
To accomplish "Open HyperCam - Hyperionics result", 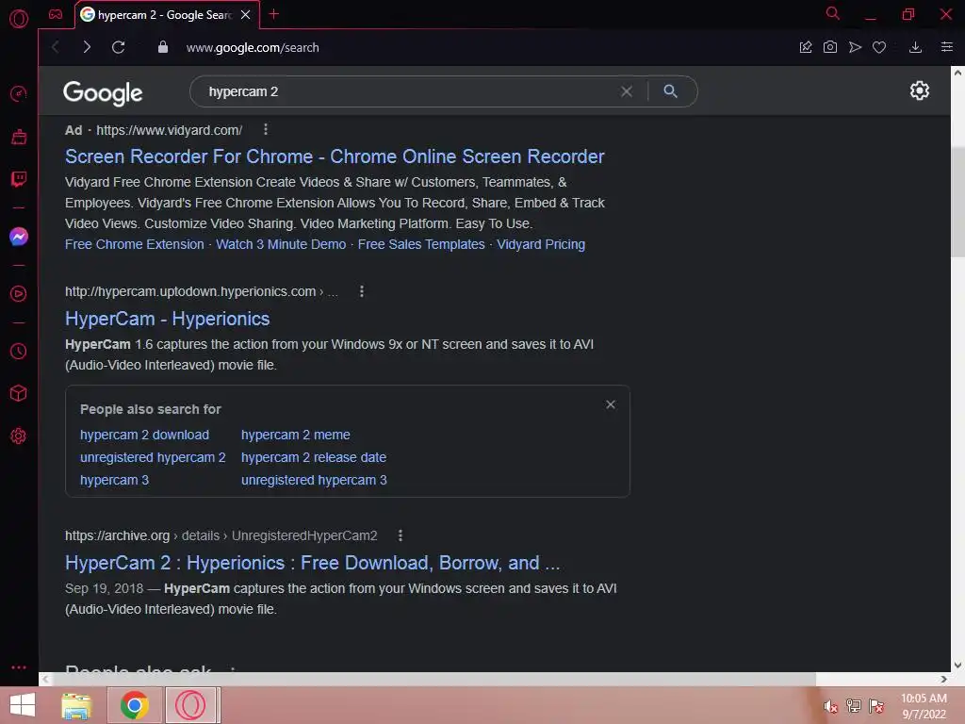I will tap(168, 319).
